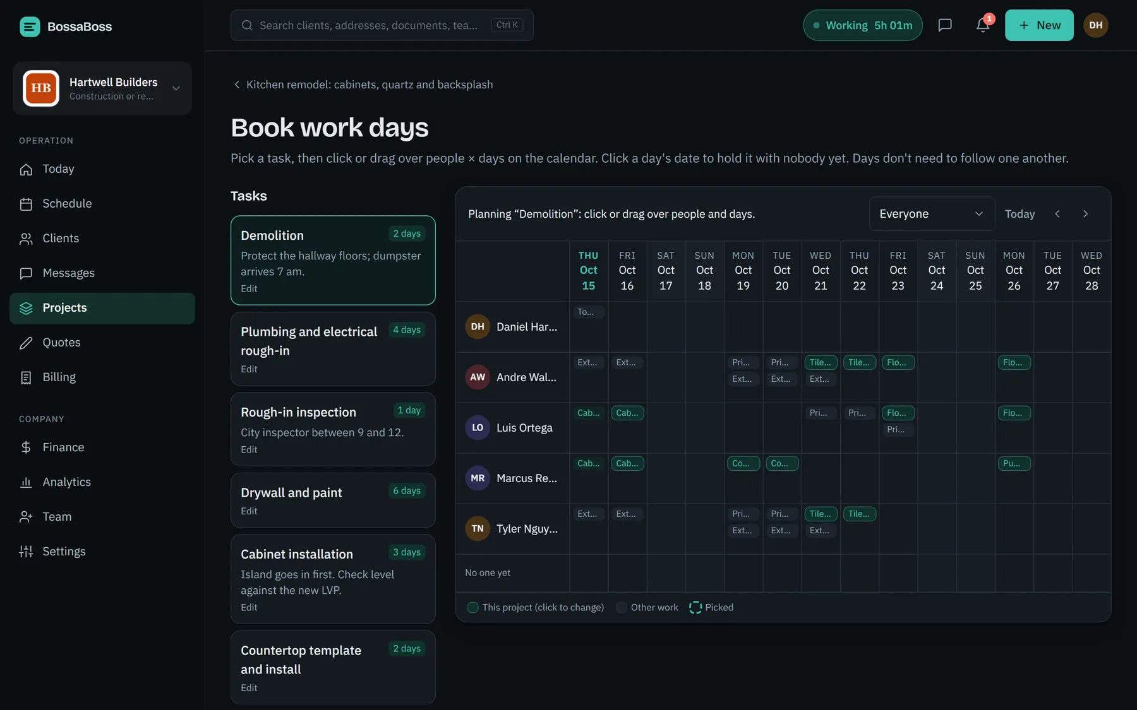
Task: Edit the Countertop template and install task
Action: (x=249, y=688)
